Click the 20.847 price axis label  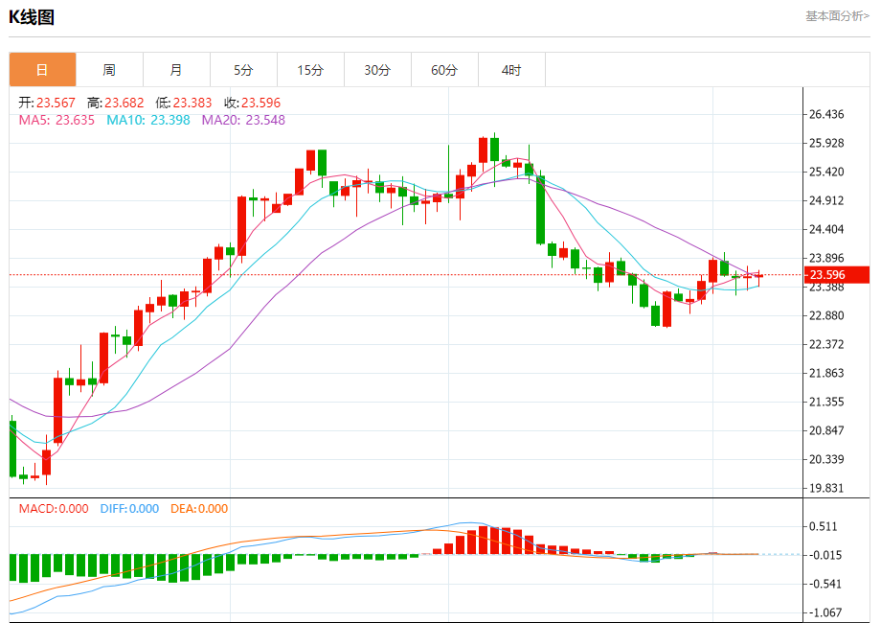click(825, 430)
